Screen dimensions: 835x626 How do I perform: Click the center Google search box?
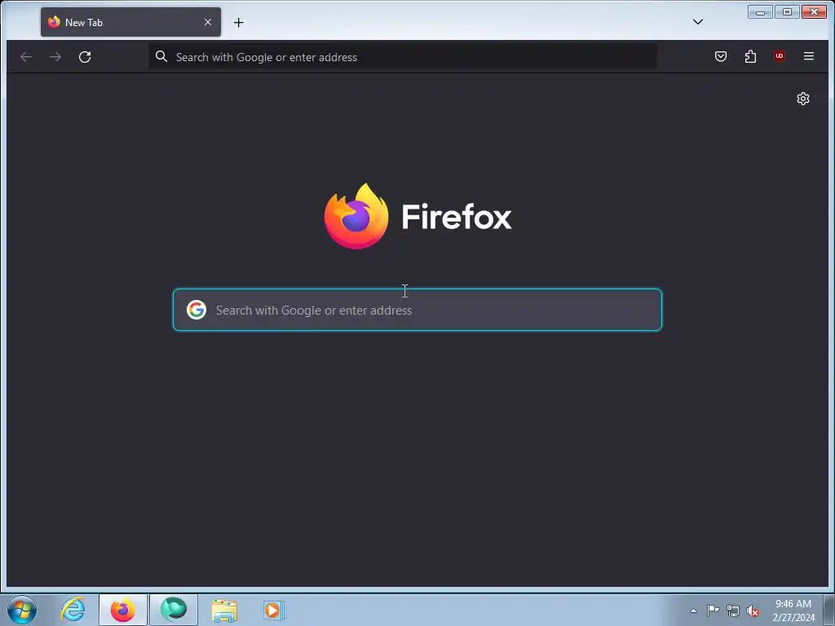point(417,310)
